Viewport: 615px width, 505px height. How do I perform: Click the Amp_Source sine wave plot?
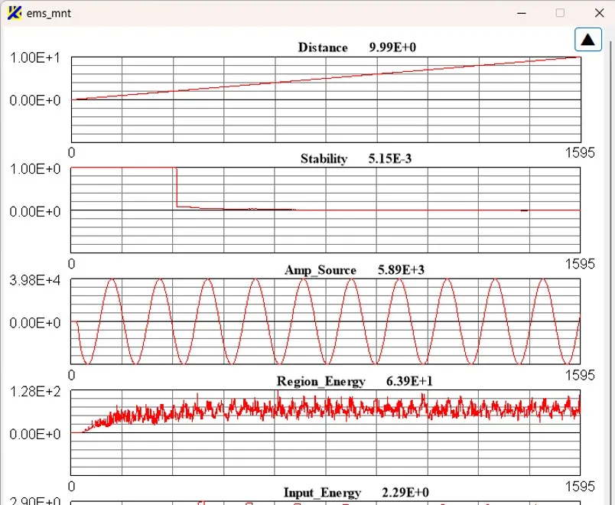coord(326,322)
